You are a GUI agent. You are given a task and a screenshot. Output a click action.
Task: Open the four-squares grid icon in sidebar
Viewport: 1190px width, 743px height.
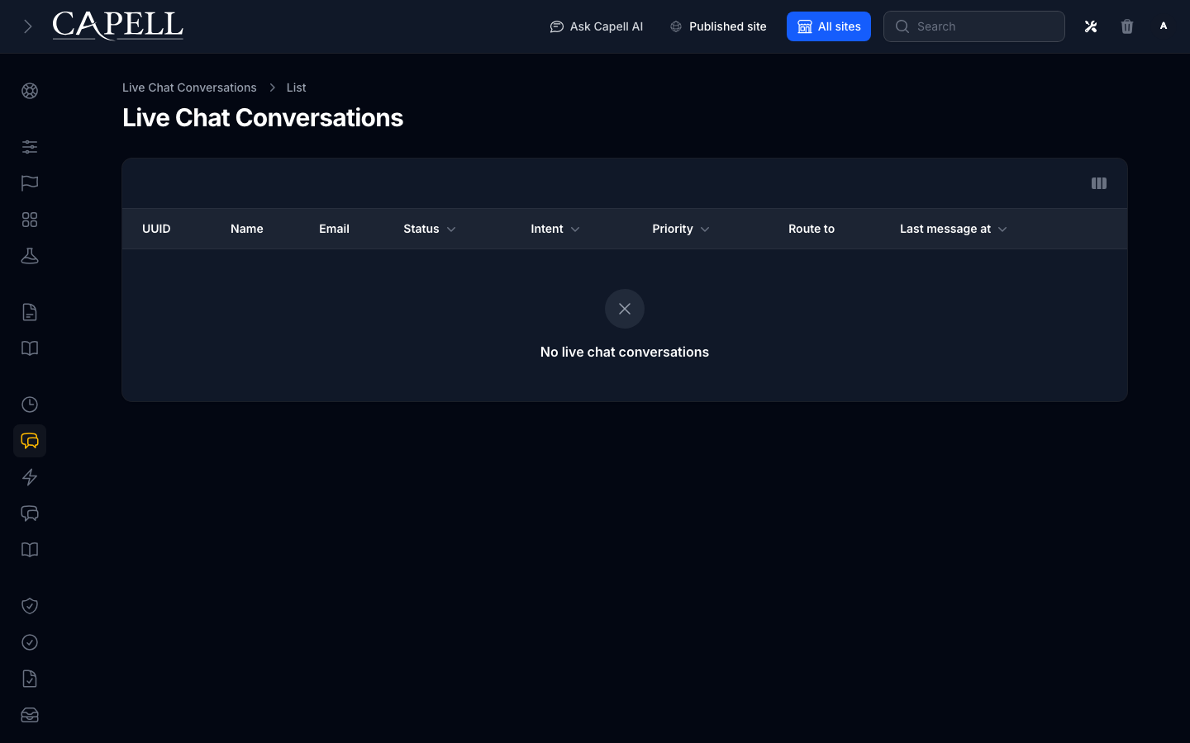30,220
